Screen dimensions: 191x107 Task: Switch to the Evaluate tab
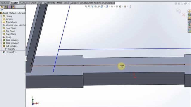(x=74, y=3)
